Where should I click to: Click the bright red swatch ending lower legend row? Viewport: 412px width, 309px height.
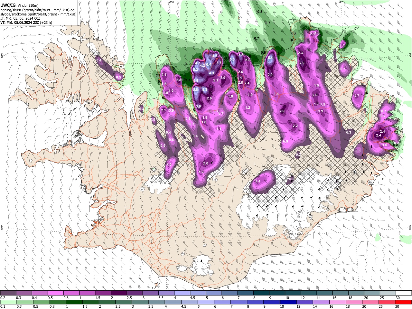(403, 302)
